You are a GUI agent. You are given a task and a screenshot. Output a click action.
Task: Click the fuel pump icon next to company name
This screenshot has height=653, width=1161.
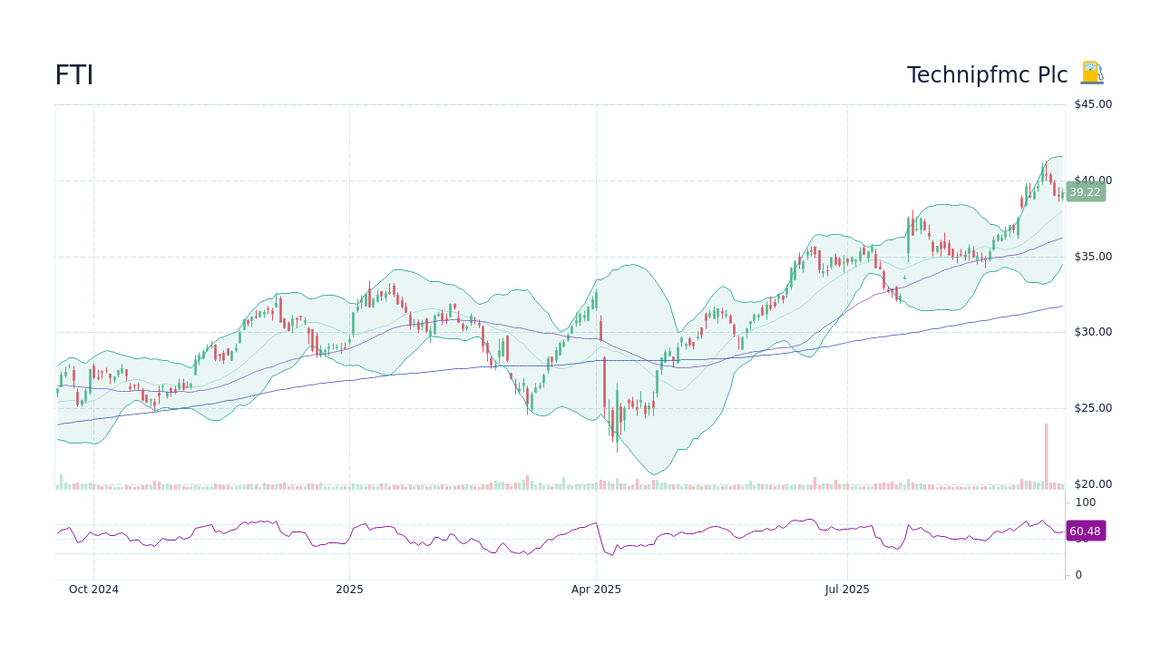pos(1091,73)
